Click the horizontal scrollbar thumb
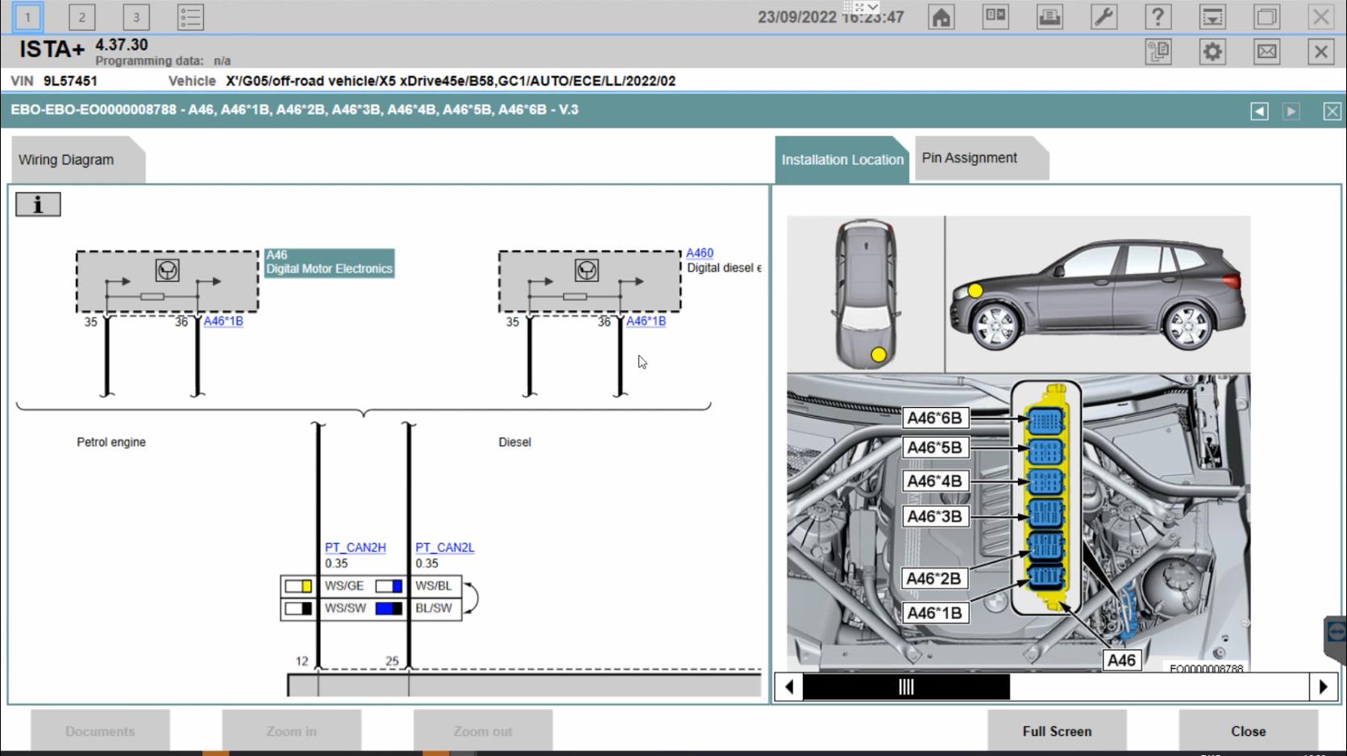 pos(906,687)
